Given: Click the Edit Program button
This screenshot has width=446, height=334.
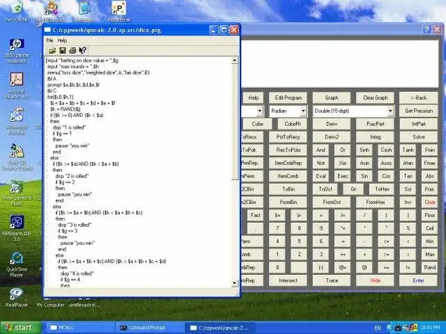Looking at the screenshot, I should 288,97.
